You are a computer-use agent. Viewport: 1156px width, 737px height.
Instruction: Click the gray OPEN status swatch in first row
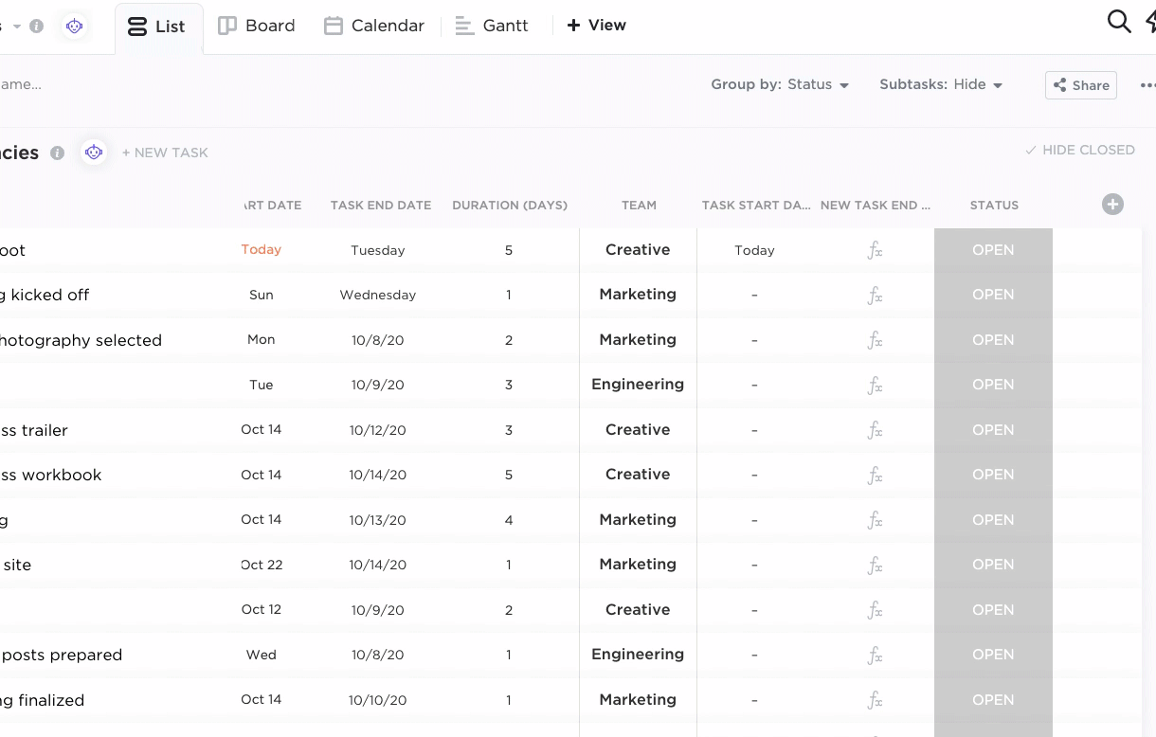click(993, 250)
